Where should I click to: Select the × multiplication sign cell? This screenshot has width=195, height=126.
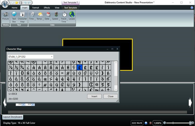tap(62, 73)
